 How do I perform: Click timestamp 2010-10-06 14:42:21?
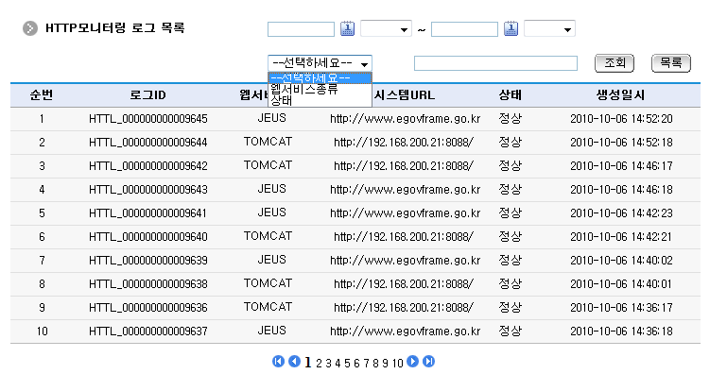(x=621, y=236)
